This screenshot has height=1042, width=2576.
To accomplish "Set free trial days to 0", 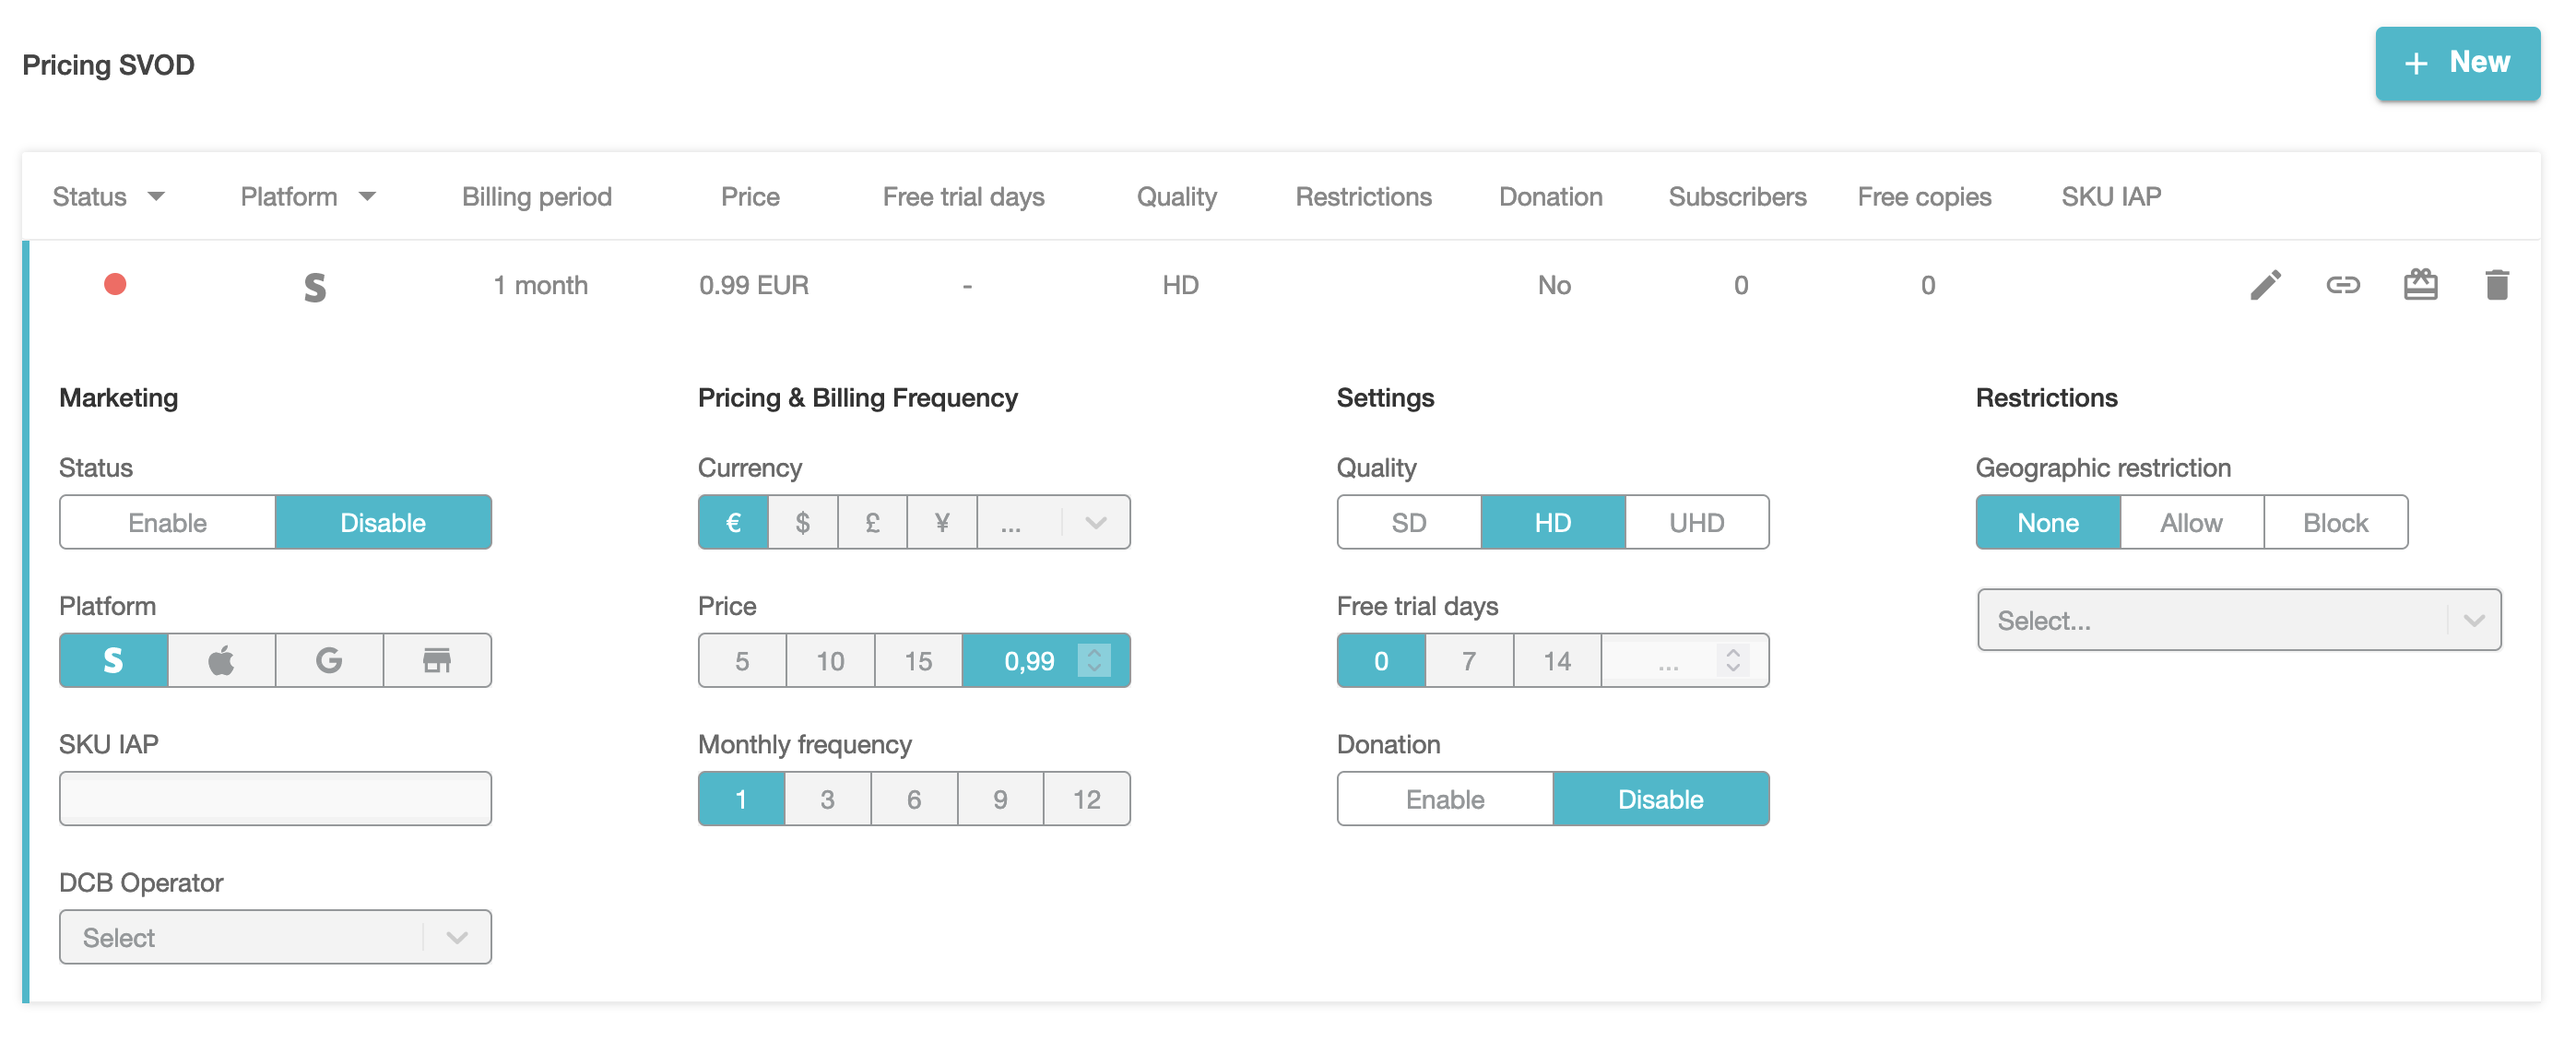I will pyautogui.click(x=1381, y=660).
